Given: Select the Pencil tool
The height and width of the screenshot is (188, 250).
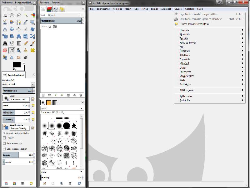Looking at the screenshot, I should (x=26, y=43).
